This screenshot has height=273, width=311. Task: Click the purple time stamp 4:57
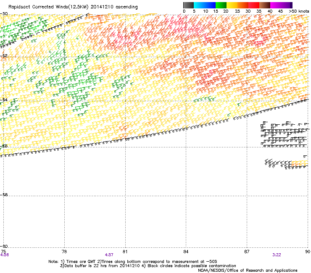(109, 255)
